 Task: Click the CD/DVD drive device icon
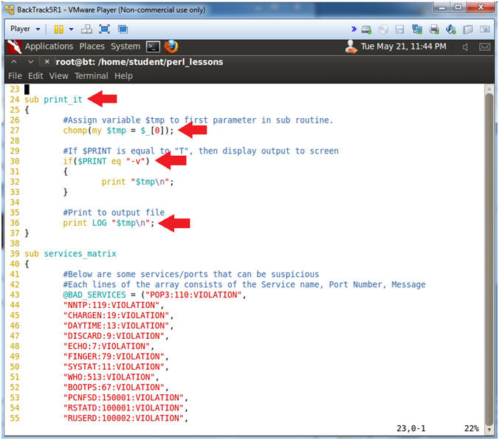pyautogui.click(x=383, y=30)
